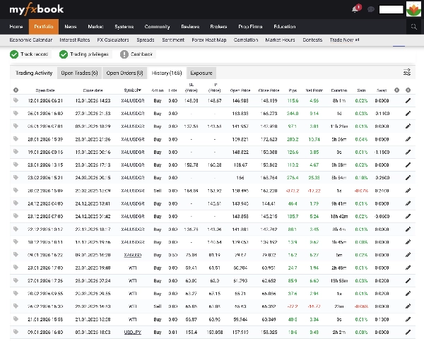Click the Cashback status indicator
The width and height of the screenshot is (424, 341).
click(x=124, y=54)
